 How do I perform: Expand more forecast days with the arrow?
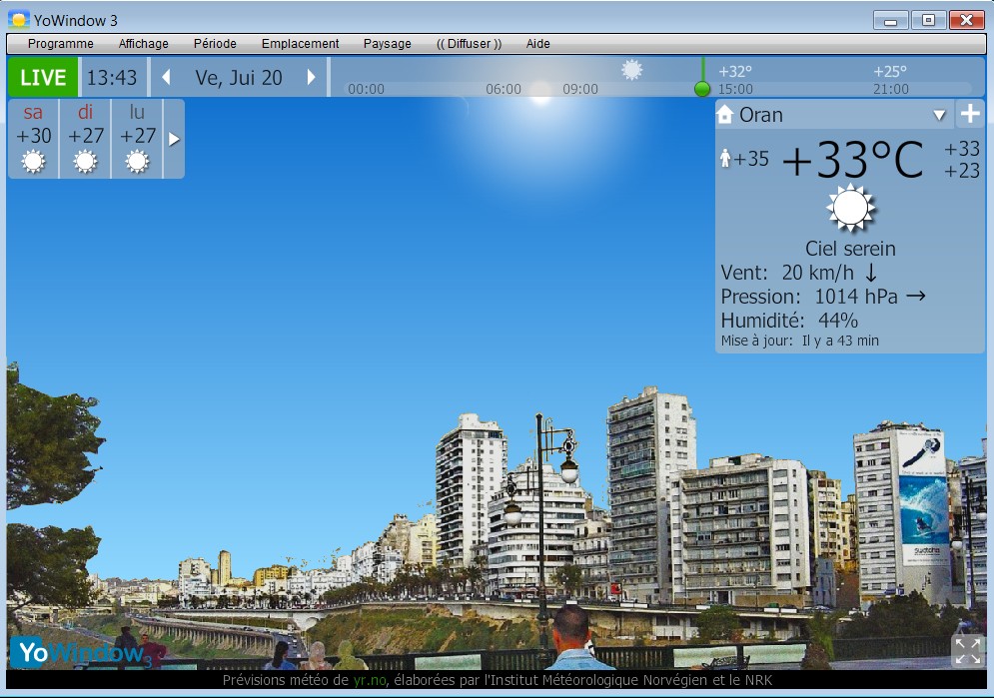click(x=174, y=139)
